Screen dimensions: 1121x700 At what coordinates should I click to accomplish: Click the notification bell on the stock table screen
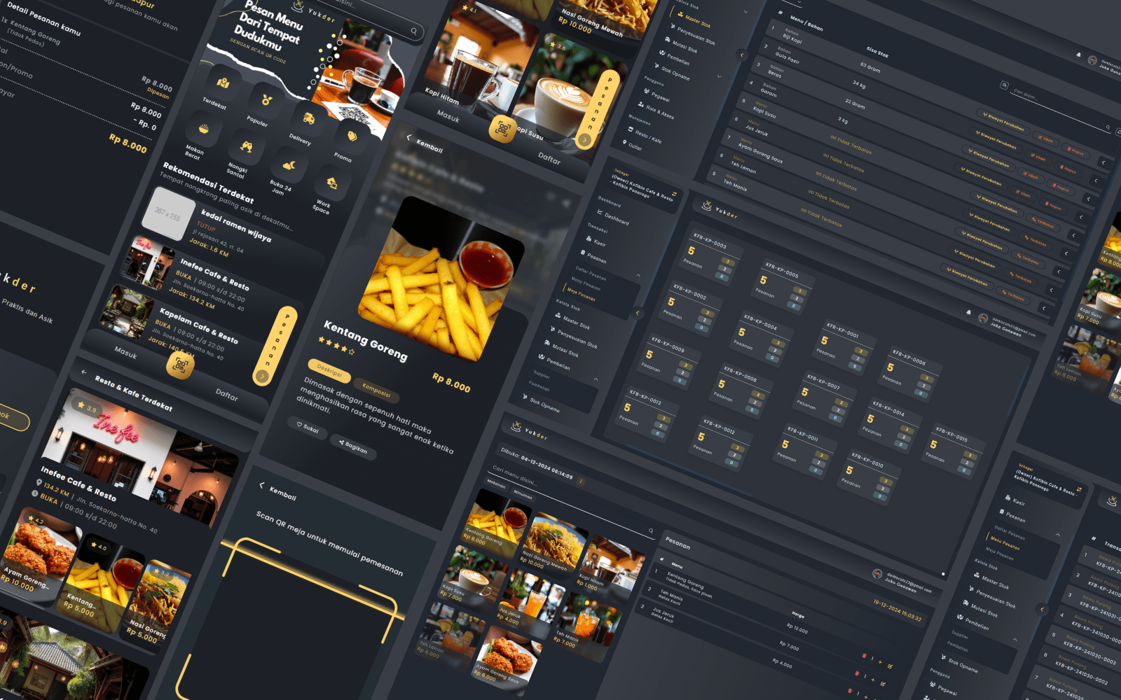(x=1078, y=55)
